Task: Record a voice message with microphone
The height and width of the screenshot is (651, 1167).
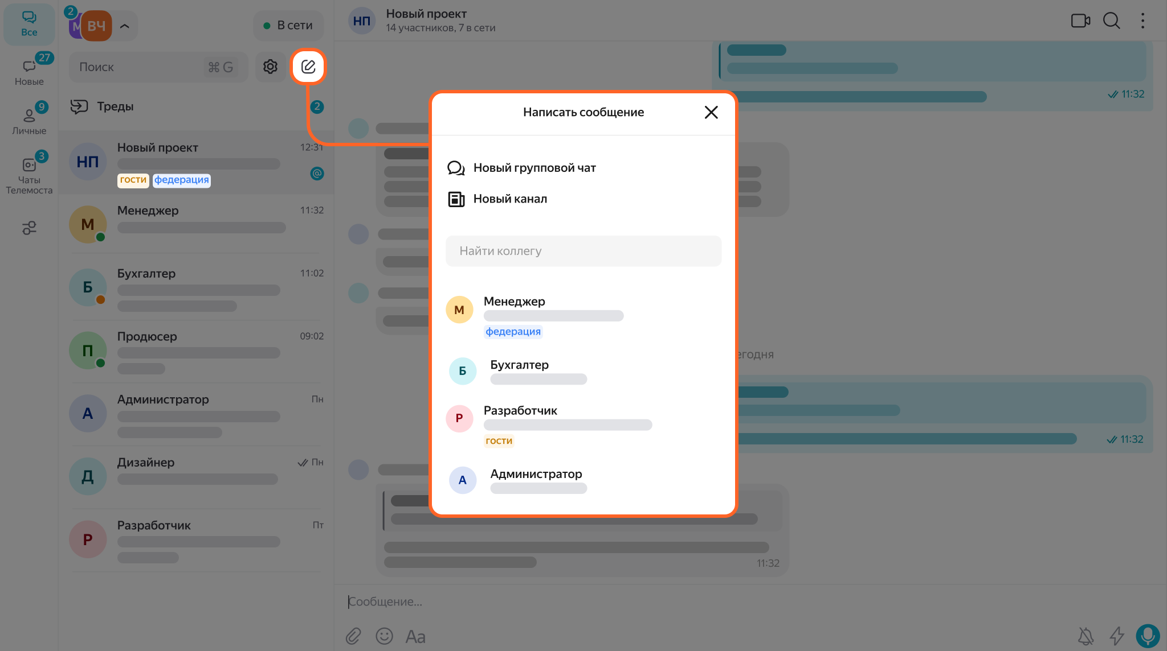Action: pos(1147,635)
